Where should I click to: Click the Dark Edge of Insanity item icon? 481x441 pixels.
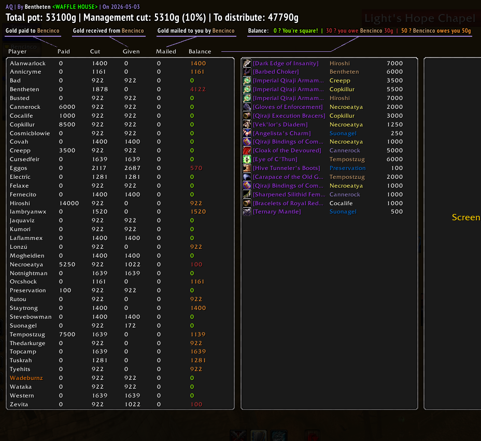[x=247, y=63]
